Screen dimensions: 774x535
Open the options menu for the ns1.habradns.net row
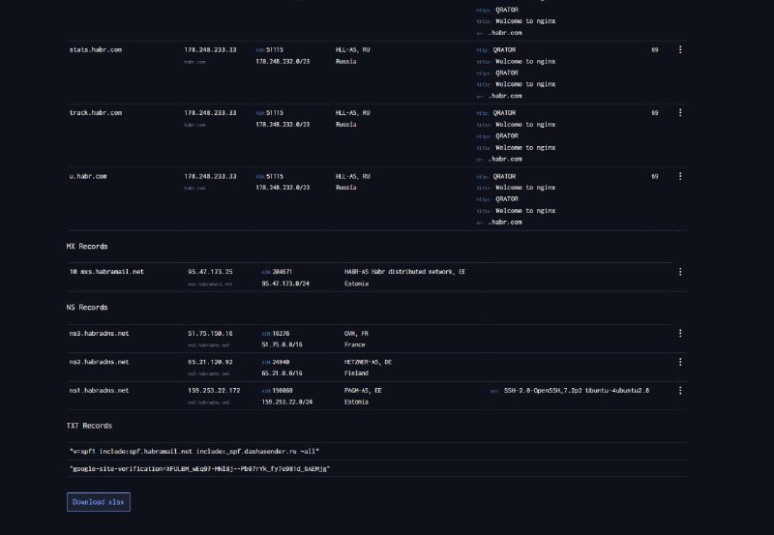[680, 391]
